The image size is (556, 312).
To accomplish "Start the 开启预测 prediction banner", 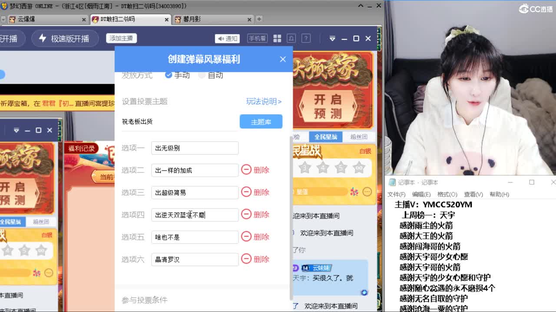I will (x=334, y=107).
